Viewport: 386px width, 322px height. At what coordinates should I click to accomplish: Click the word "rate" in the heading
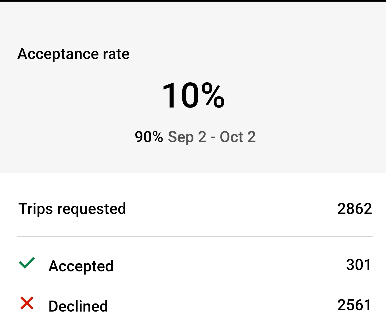tap(116, 54)
